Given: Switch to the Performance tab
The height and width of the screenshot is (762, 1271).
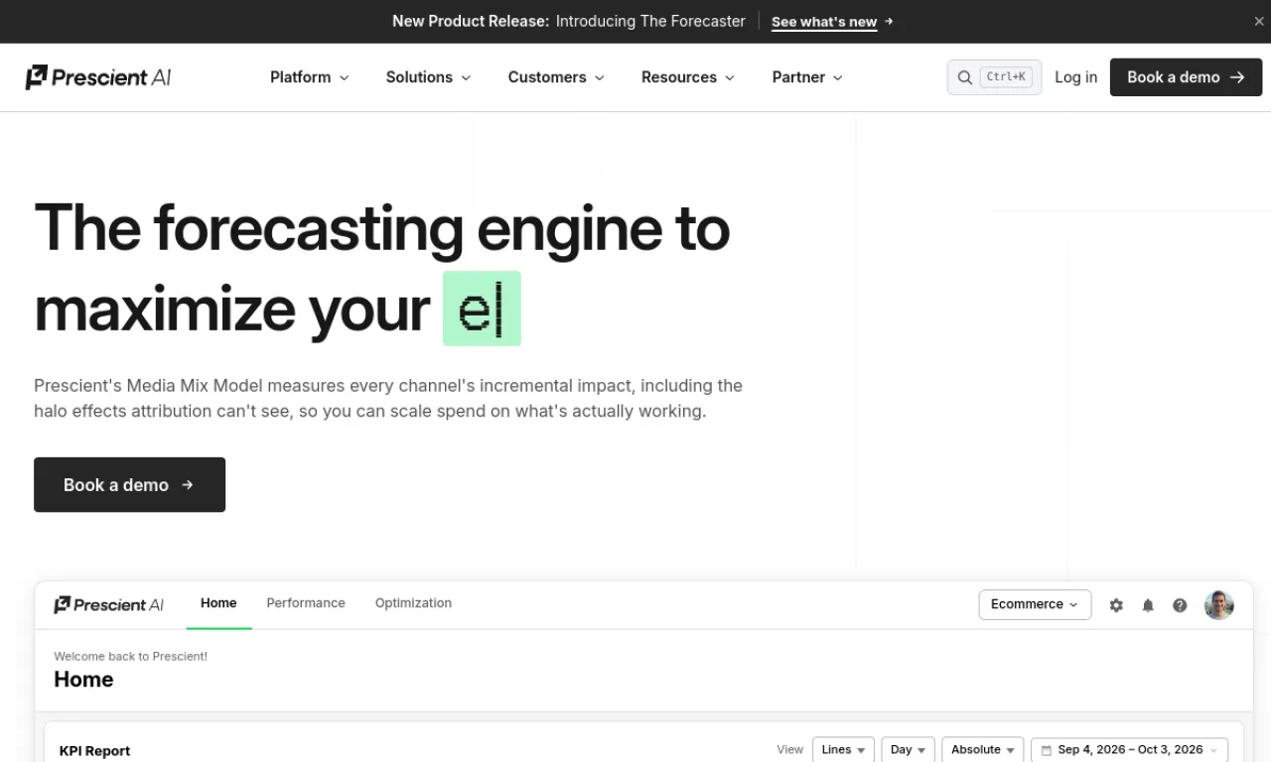Looking at the screenshot, I should tap(306, 603).
